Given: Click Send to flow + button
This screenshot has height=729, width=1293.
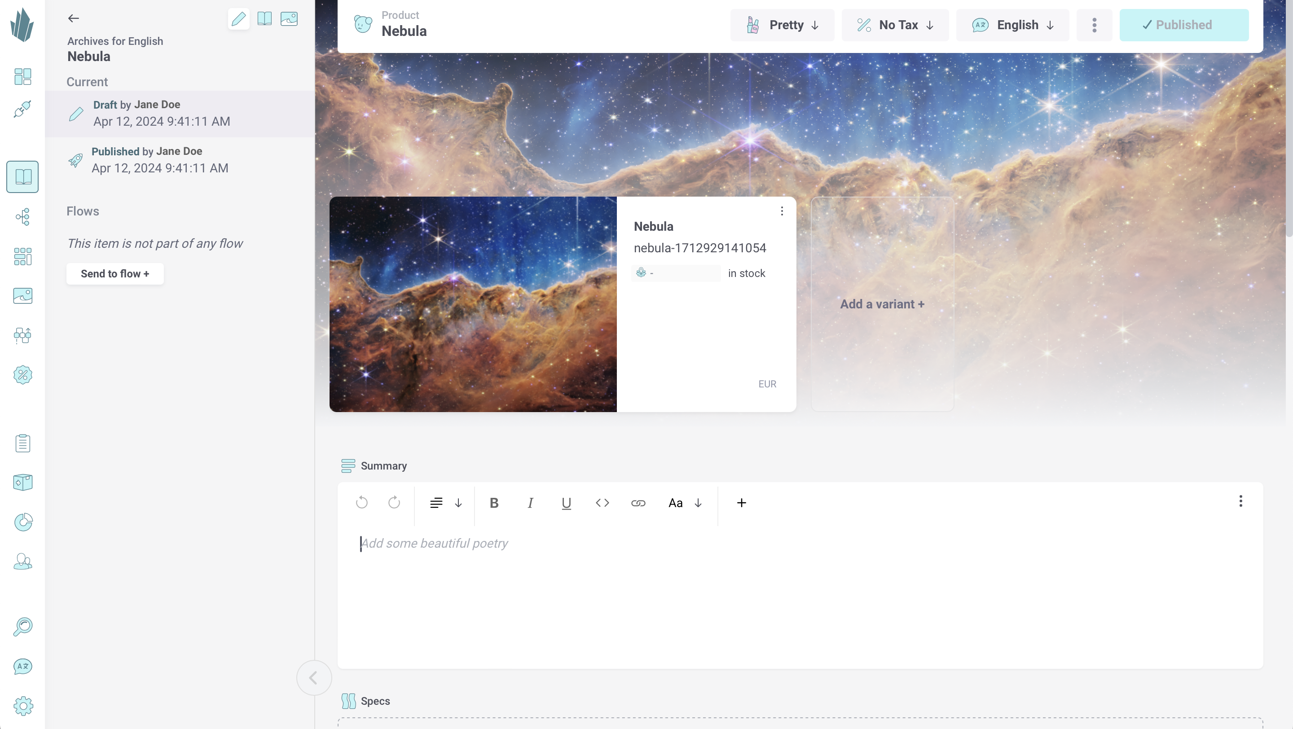Looking at the screenshot, I should click(115, 274).
